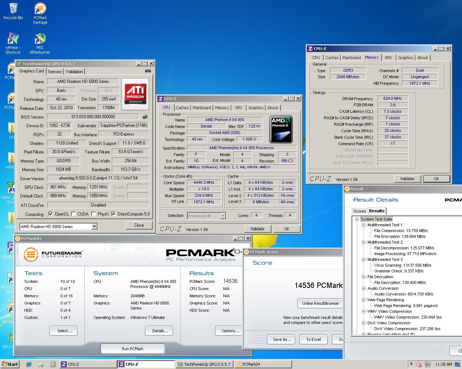Click the Result window title icon

click(x=347, y=188)
